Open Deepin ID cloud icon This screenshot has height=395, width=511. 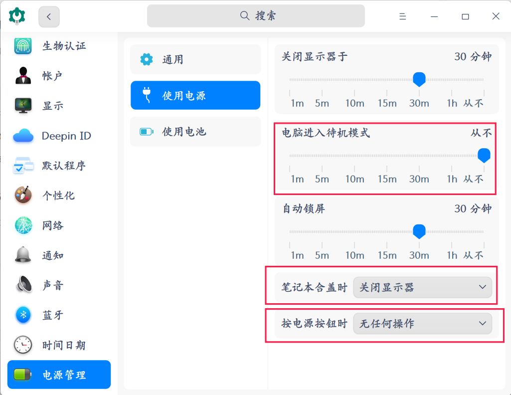(23, 136)
